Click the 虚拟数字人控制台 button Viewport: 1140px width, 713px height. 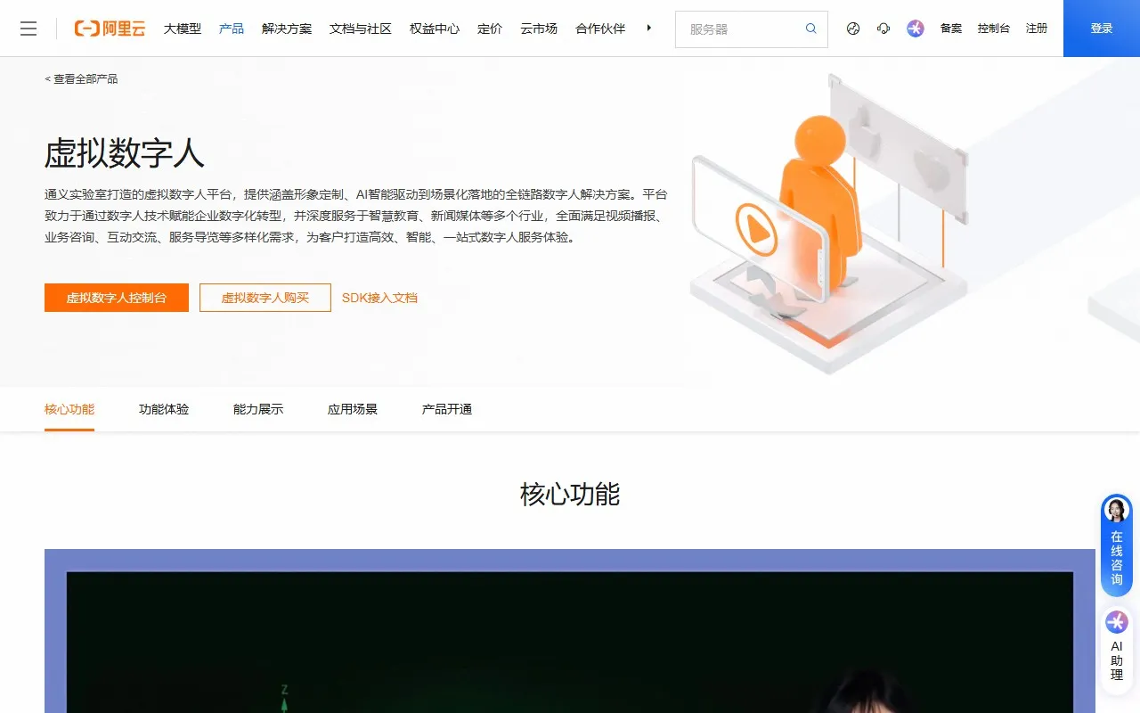(x=116, y=298)
